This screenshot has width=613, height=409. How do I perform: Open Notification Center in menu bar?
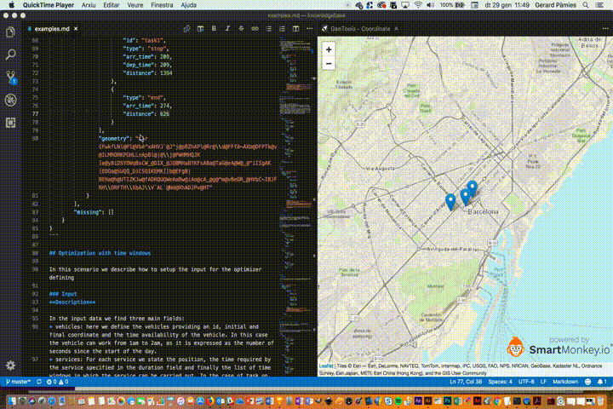(599, 5)
